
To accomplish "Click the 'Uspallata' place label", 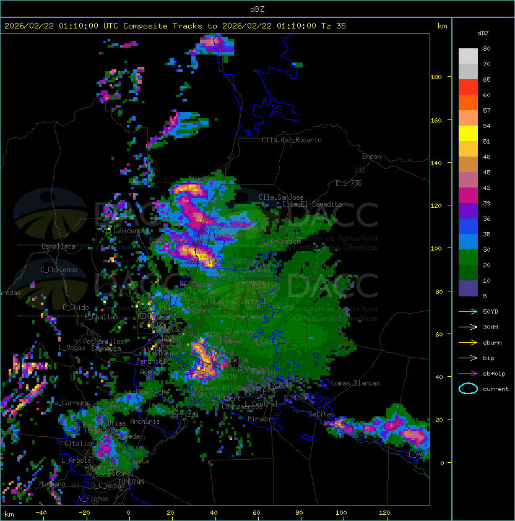I will [x=58, y=246].
